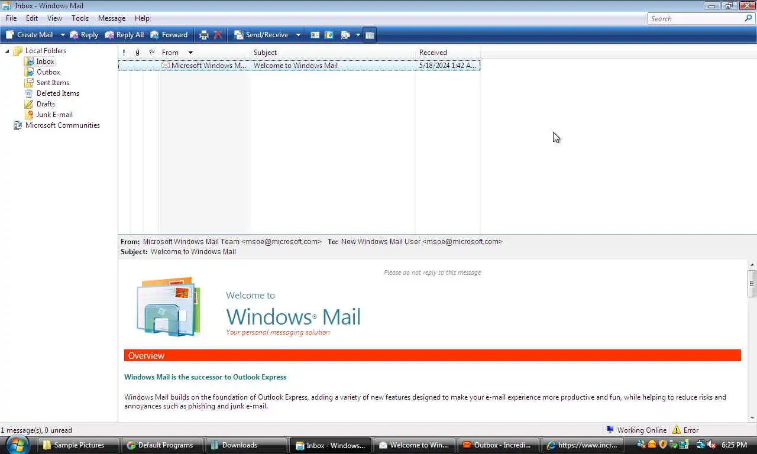The width and height of the screenshot is (757, 454).
Task: Click the Print icon in the toolbar
Action: (x=204, y=35)
